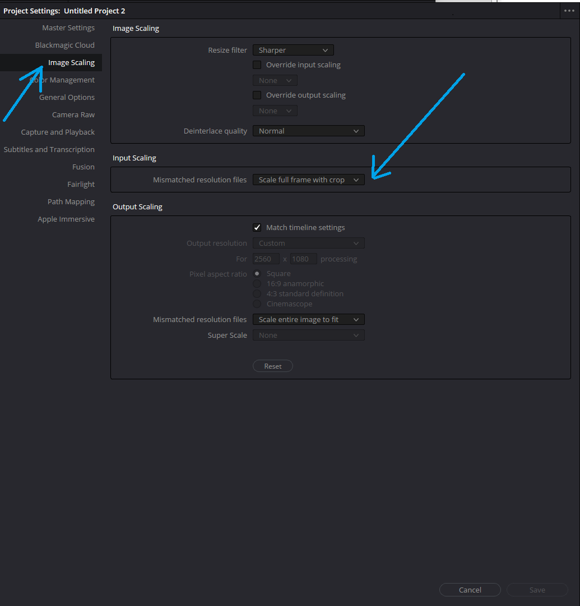580x606 pixels.
Task: Open Input Scaling mismatched resolution dropdown
Action: point(308,180)
